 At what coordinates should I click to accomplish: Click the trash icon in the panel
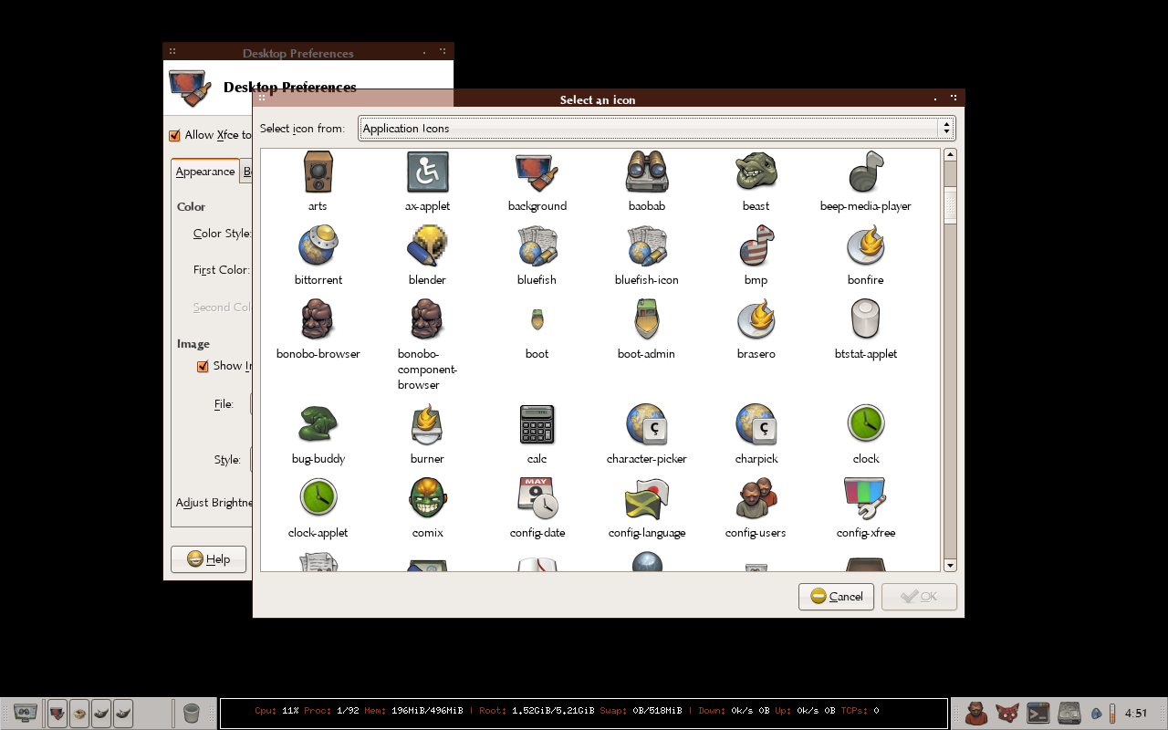pos(192,713)
